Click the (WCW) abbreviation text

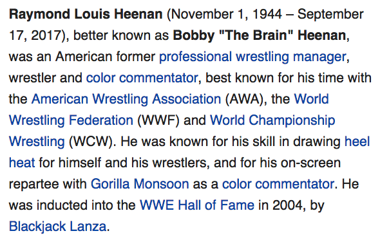coord(91,142)
